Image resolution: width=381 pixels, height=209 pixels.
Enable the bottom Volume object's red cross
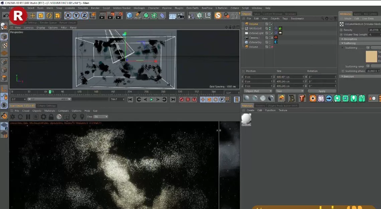271,47
